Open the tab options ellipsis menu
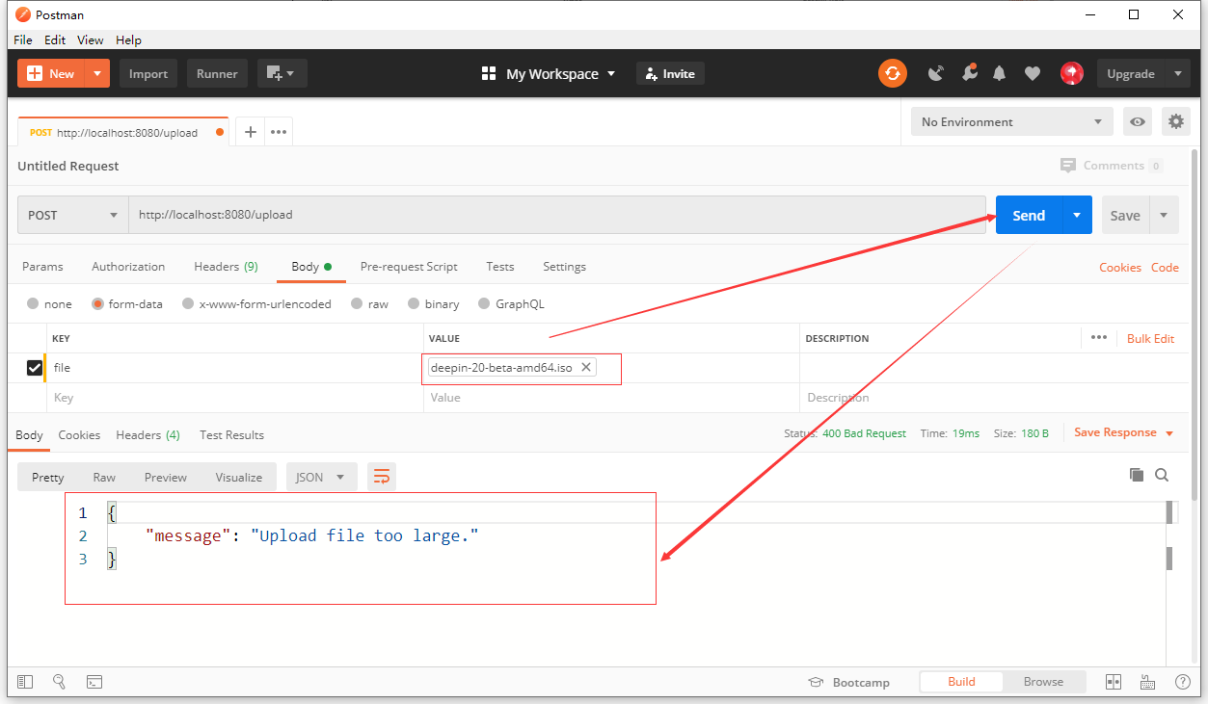 [x=279, y=132]
